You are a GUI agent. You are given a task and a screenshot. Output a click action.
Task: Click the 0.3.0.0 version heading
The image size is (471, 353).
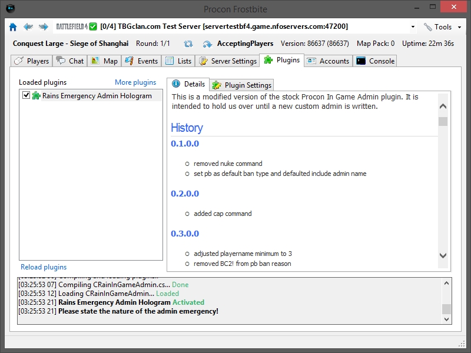[185, 234]
